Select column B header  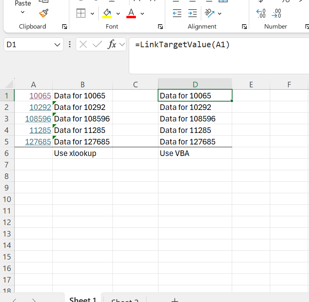click(82, 85)
